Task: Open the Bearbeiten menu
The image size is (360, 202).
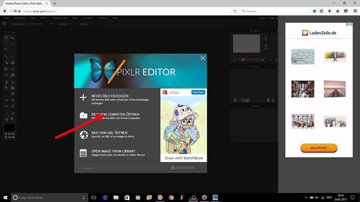Action: [x=20, y=18]
